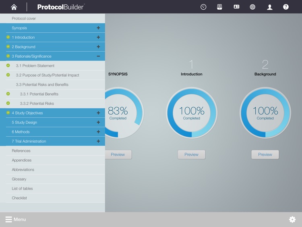
Task: Click the SYNOPSIS heading
Action: 118,74
